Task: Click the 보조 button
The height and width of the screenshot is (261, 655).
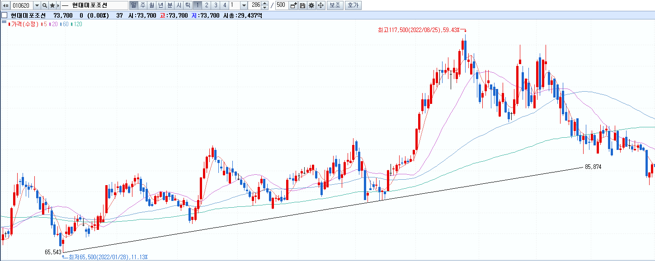Action: click(x=335, y=5)
